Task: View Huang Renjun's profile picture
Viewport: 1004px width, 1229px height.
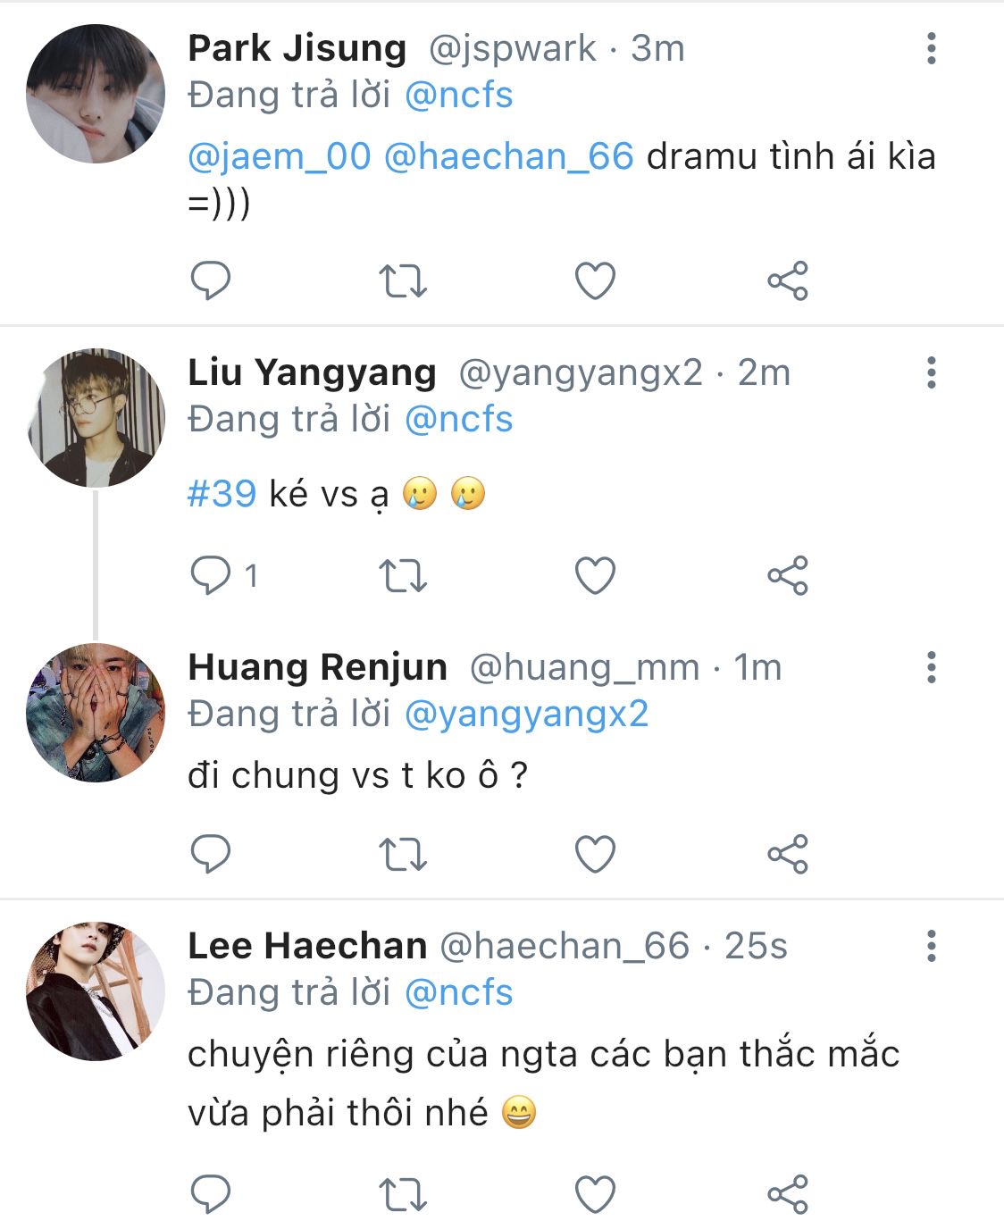Action: pos(96,713)
